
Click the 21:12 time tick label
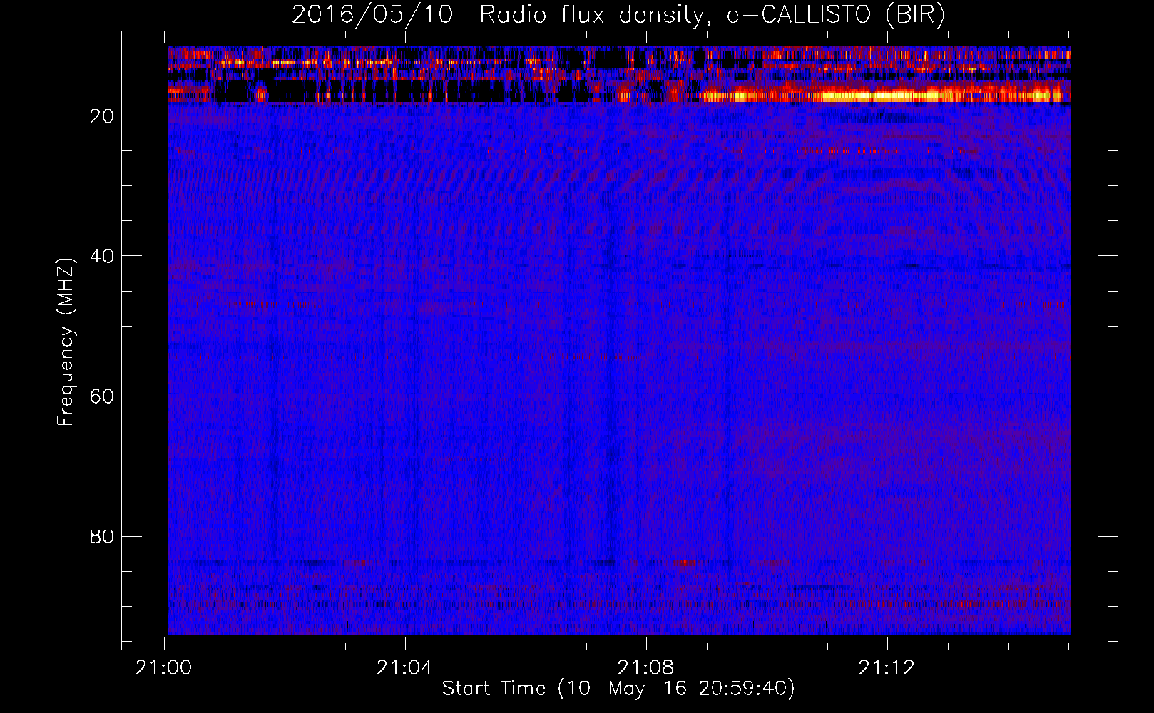point(887,668)
